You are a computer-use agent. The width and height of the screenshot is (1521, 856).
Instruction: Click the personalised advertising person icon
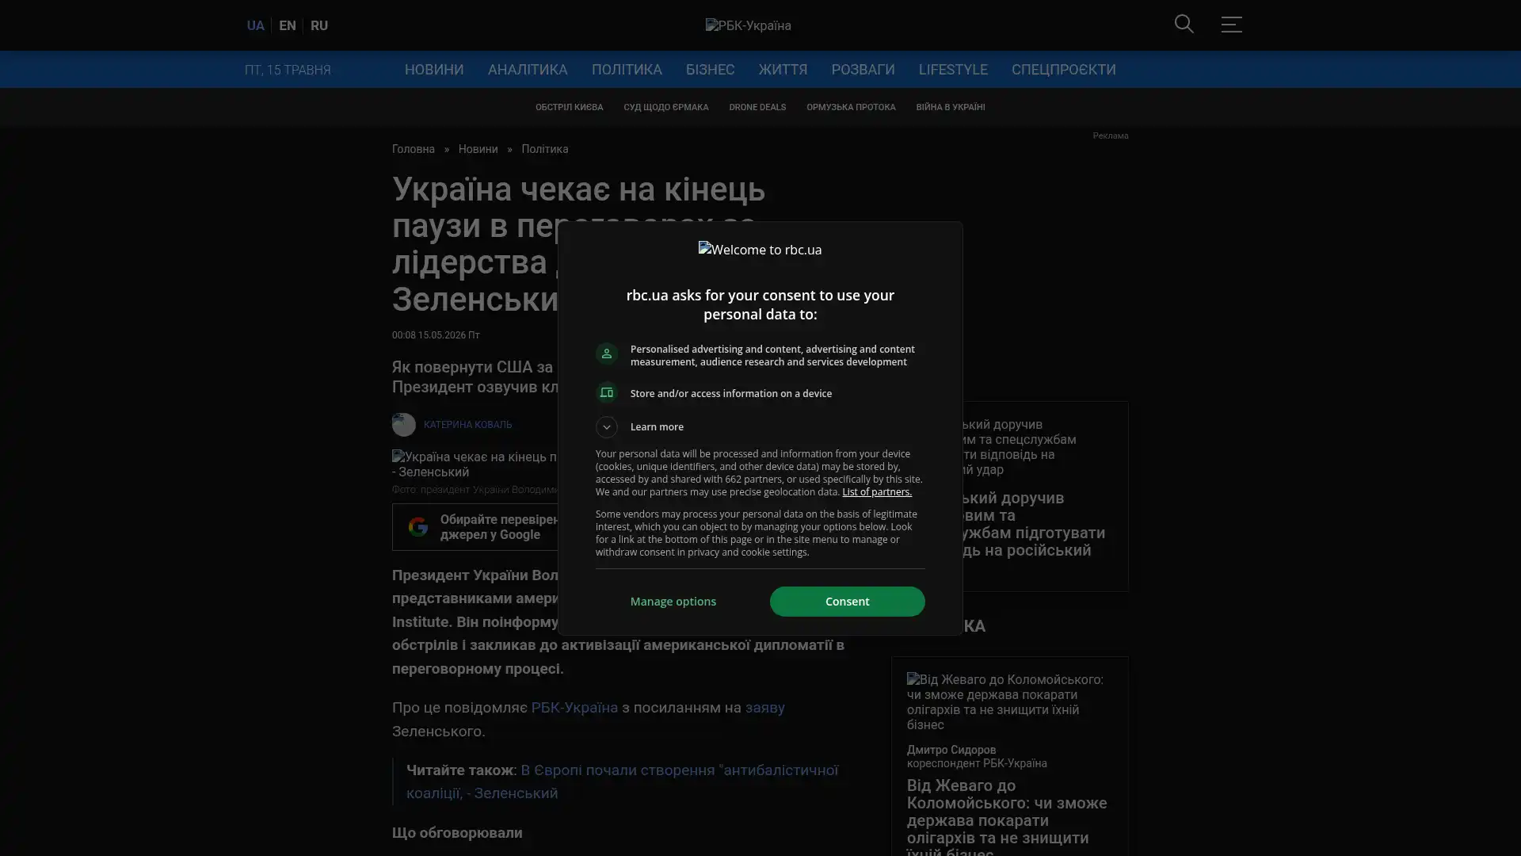[606, 353]
